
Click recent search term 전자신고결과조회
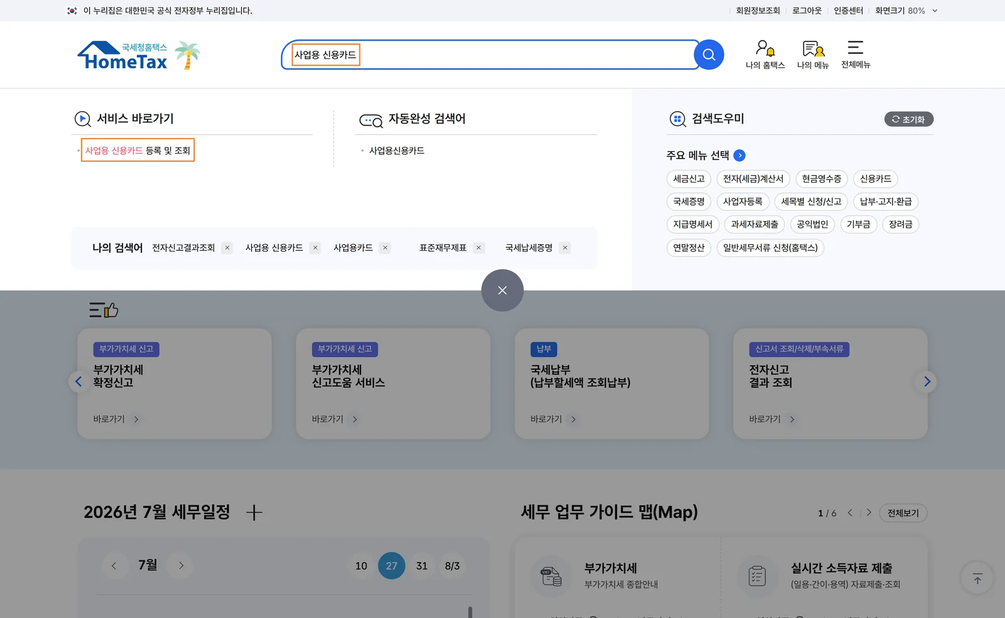point(183,248)
